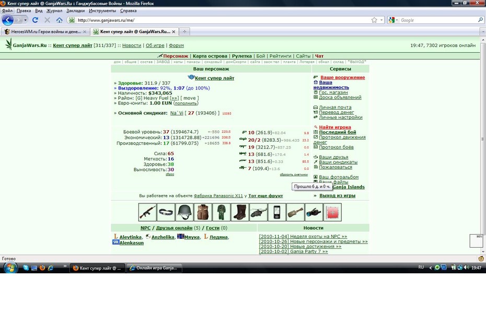This screenshot has width=486, height=311.
Task: Click the red medkit slot
Action: pos(332,212)
